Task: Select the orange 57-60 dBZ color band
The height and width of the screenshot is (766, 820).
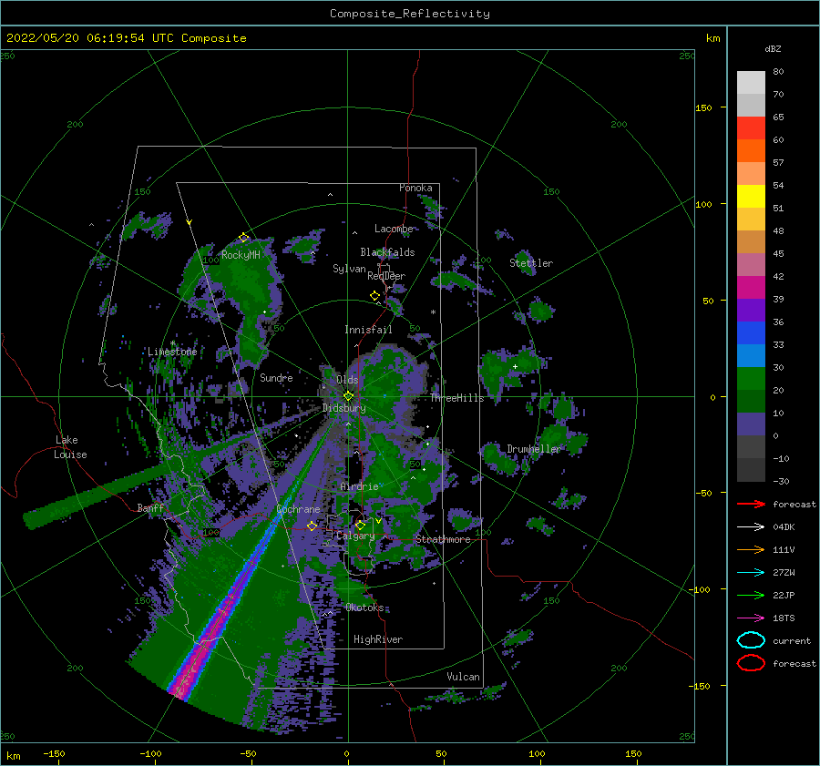Action: pyautogui.click(x=751, y=151)
